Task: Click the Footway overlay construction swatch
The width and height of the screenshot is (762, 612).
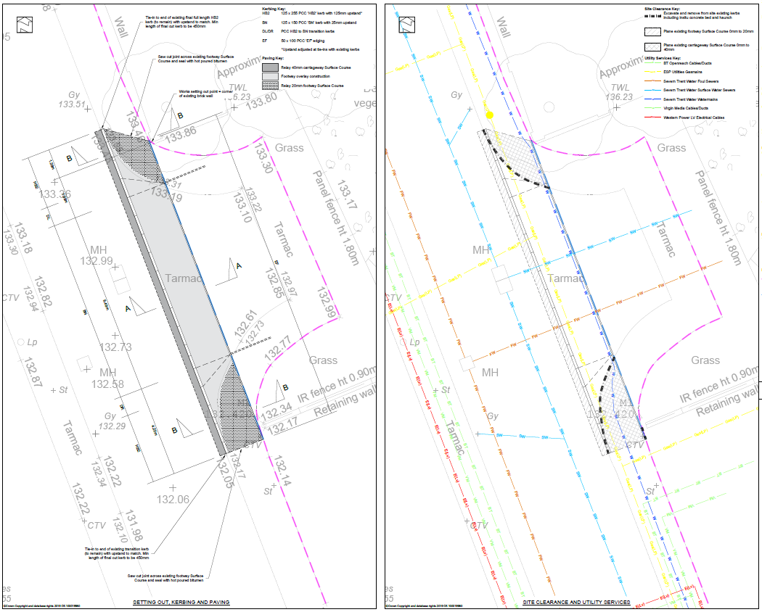Action: click(x=271, y=76)
